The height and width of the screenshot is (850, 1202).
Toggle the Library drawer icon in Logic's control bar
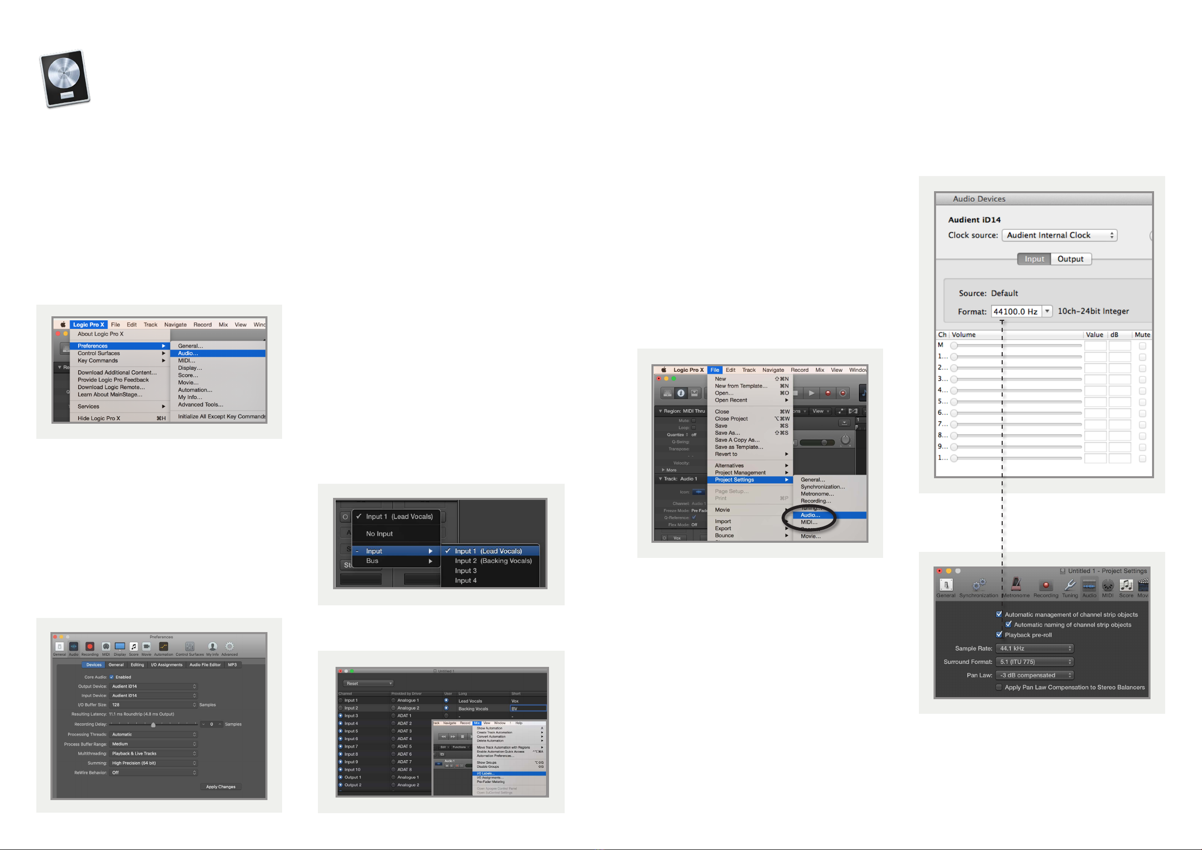click(668, 393)
